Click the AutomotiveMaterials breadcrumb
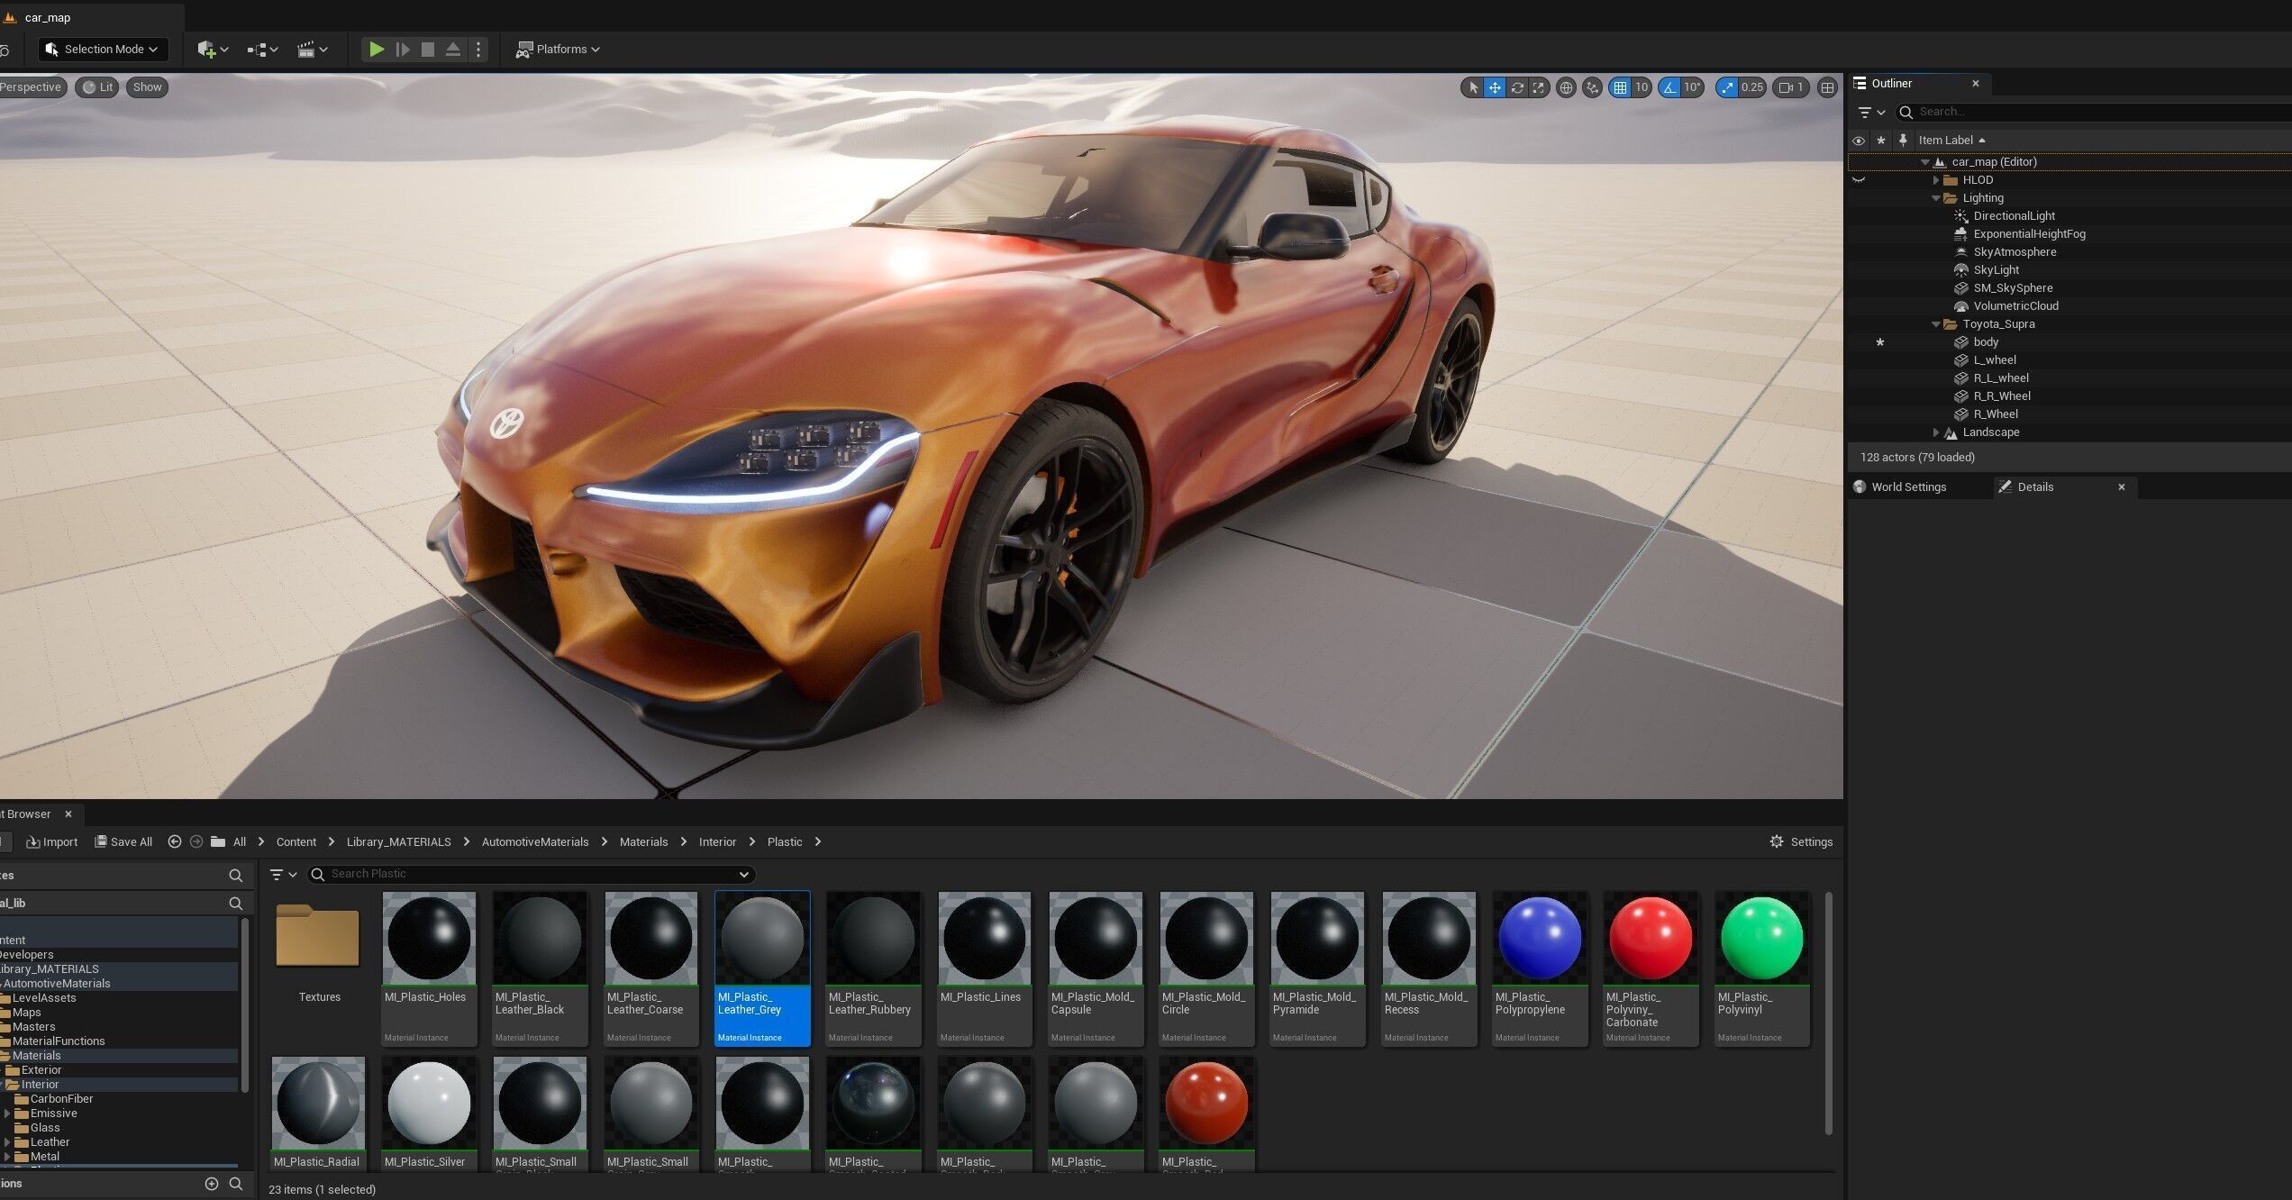The image size is (2292, 1200). (x=534, y=842)
